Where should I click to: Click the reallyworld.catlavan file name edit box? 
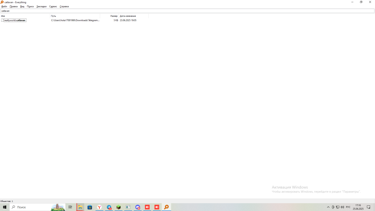pyautogui.click(x=15, y=20)
